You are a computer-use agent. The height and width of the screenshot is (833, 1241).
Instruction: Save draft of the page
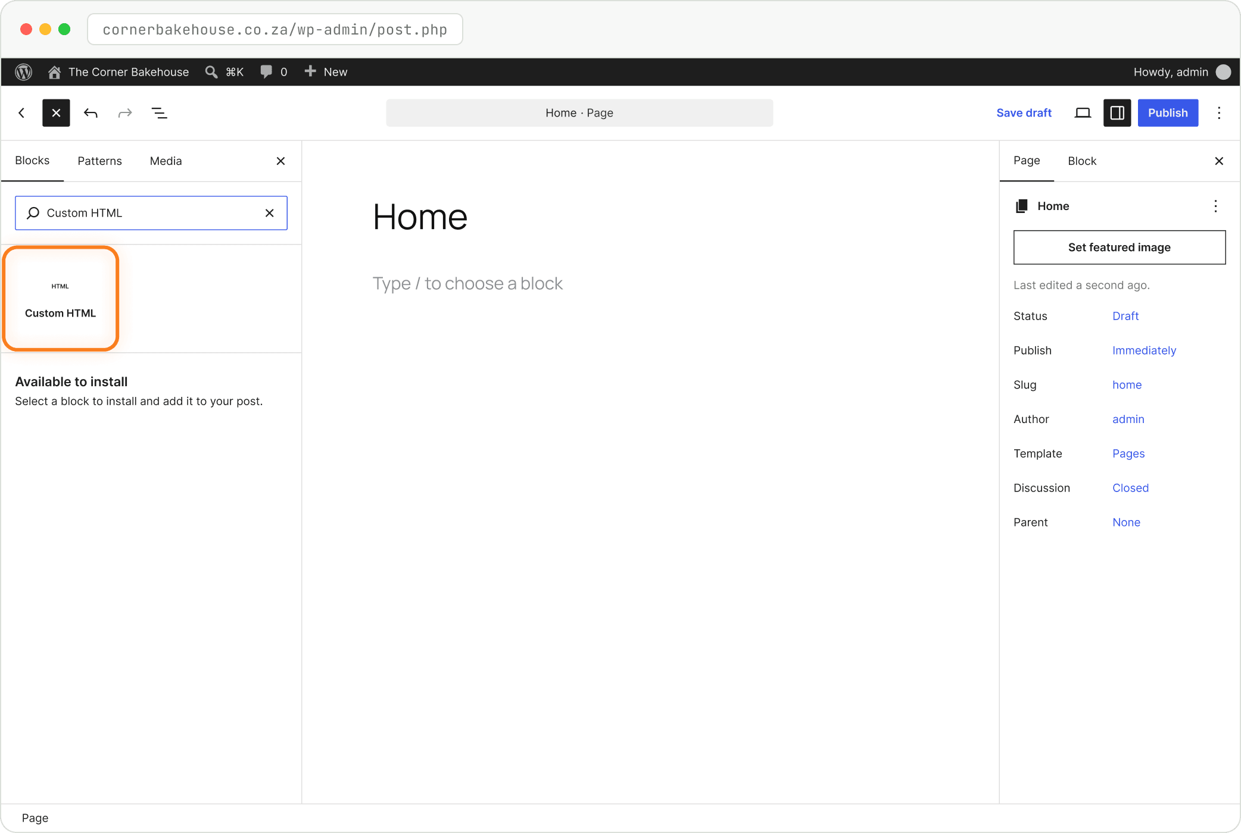(1024, 113)
